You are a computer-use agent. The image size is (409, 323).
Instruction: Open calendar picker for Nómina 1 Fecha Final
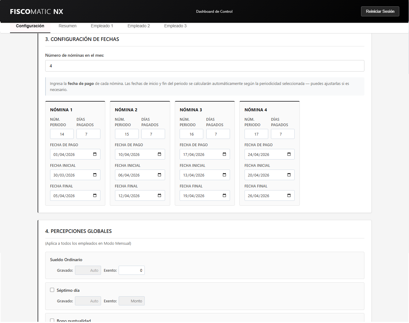pyautogui.click(x=95, y=195)
